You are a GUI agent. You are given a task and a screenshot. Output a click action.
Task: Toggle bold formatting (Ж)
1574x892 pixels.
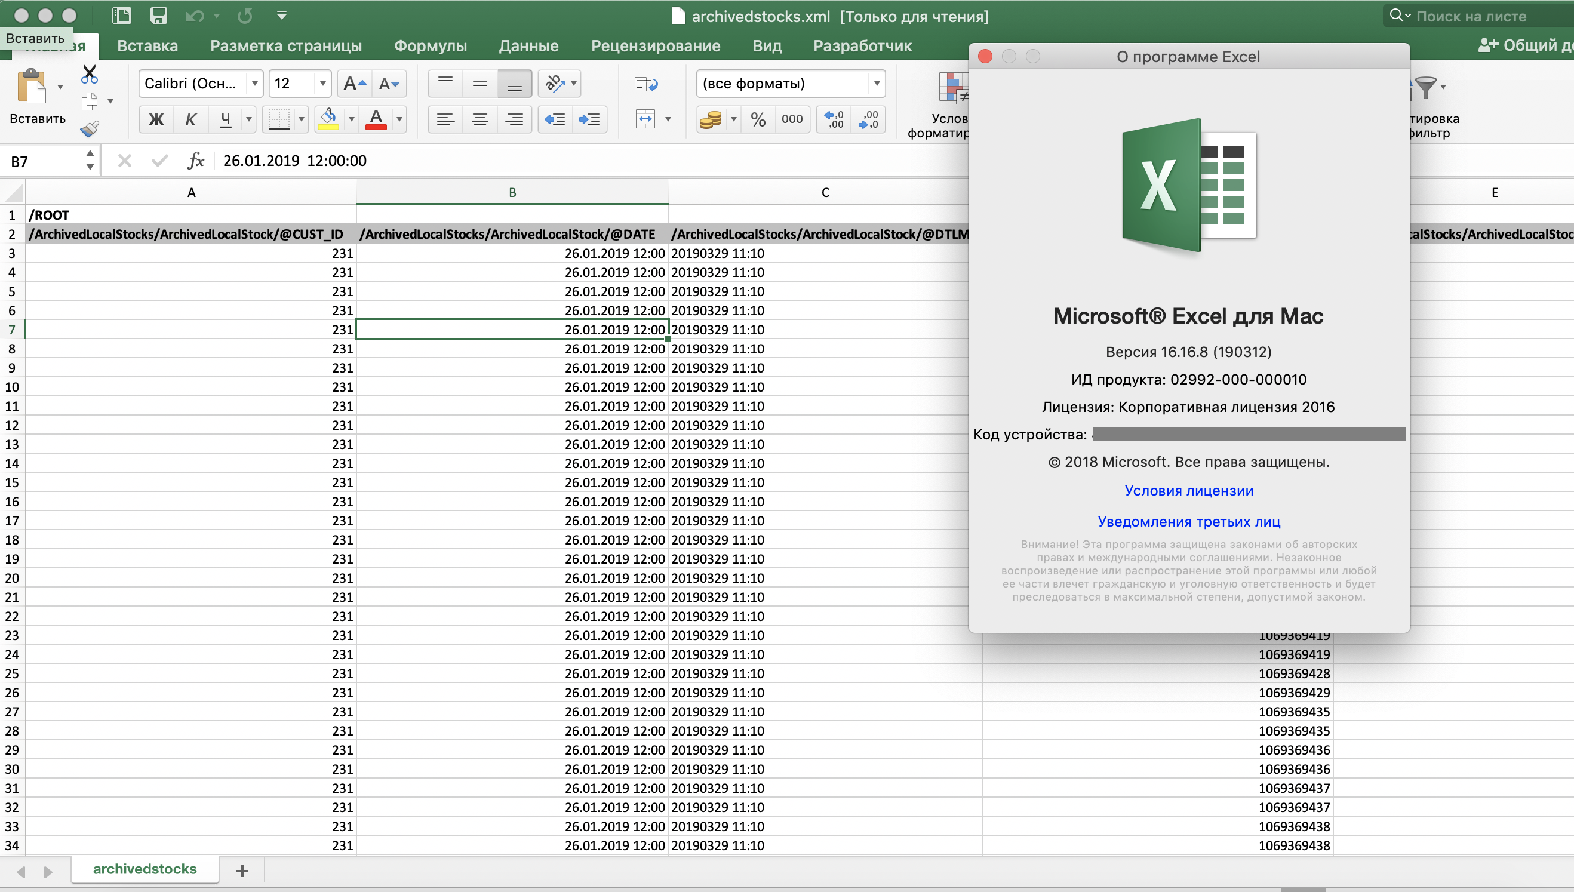click(x=156, y=119)
